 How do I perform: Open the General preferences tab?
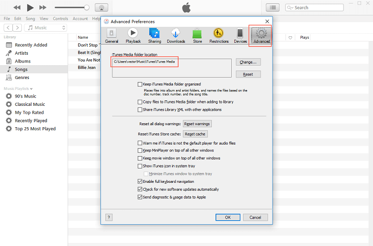click(111, 36)
